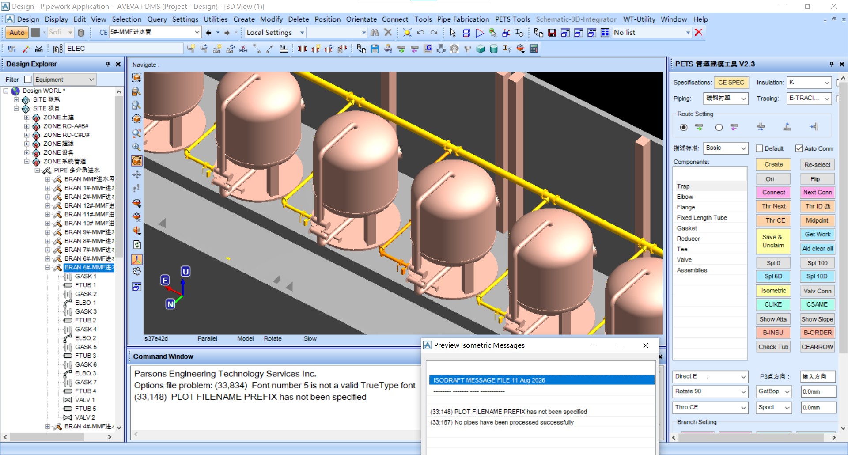
Task: Open the Insulation K dropdown
Action: tap(810, 82)
